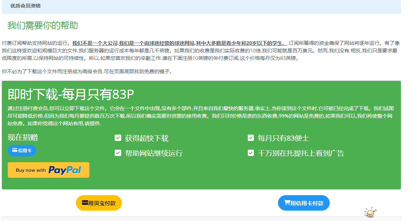
Task: Click the 获得超快下载 label text
Action: tap(147, 138)
